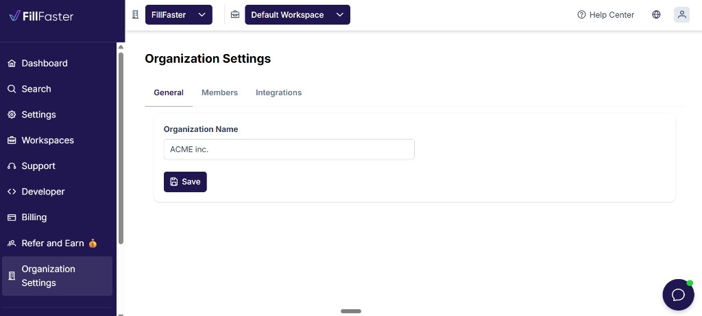Screen dimensions: 702x316
Task: Click the Help Center question mark icon
Action: tap(581, 15)
